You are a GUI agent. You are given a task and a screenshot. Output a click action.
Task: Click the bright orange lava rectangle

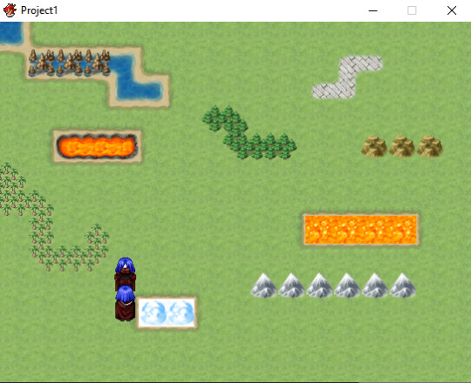click(x=361, y=230)
